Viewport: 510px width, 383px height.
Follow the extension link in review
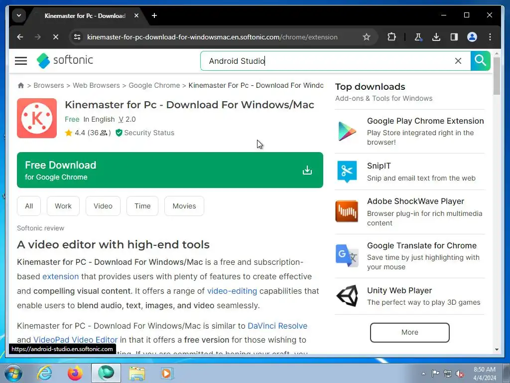pyautogui.click(x=60, y=276)
